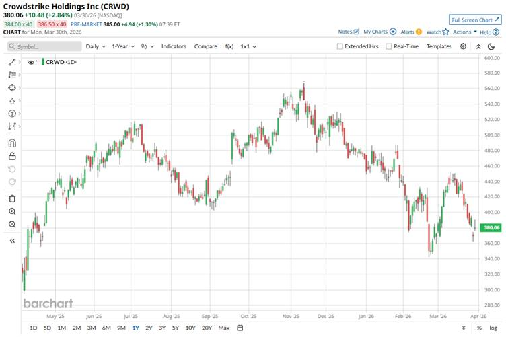This screenshot has height=337, width=506.
Task: Enable the Real-Time checkbox
Action: coord(389,46)
